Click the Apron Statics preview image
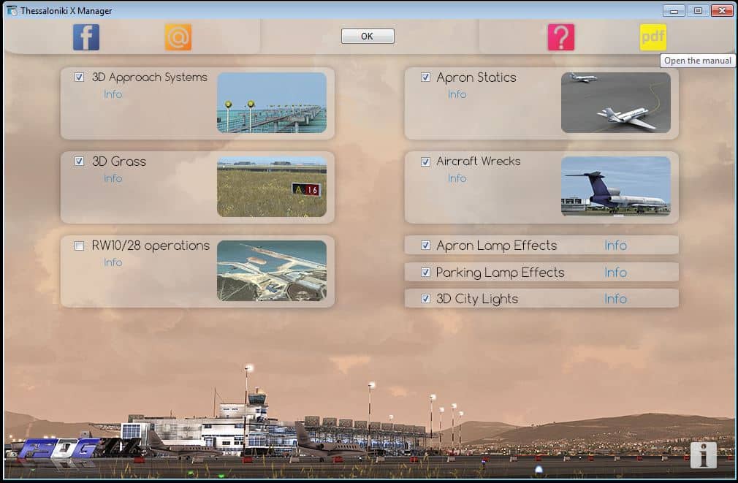 [615, 102]
